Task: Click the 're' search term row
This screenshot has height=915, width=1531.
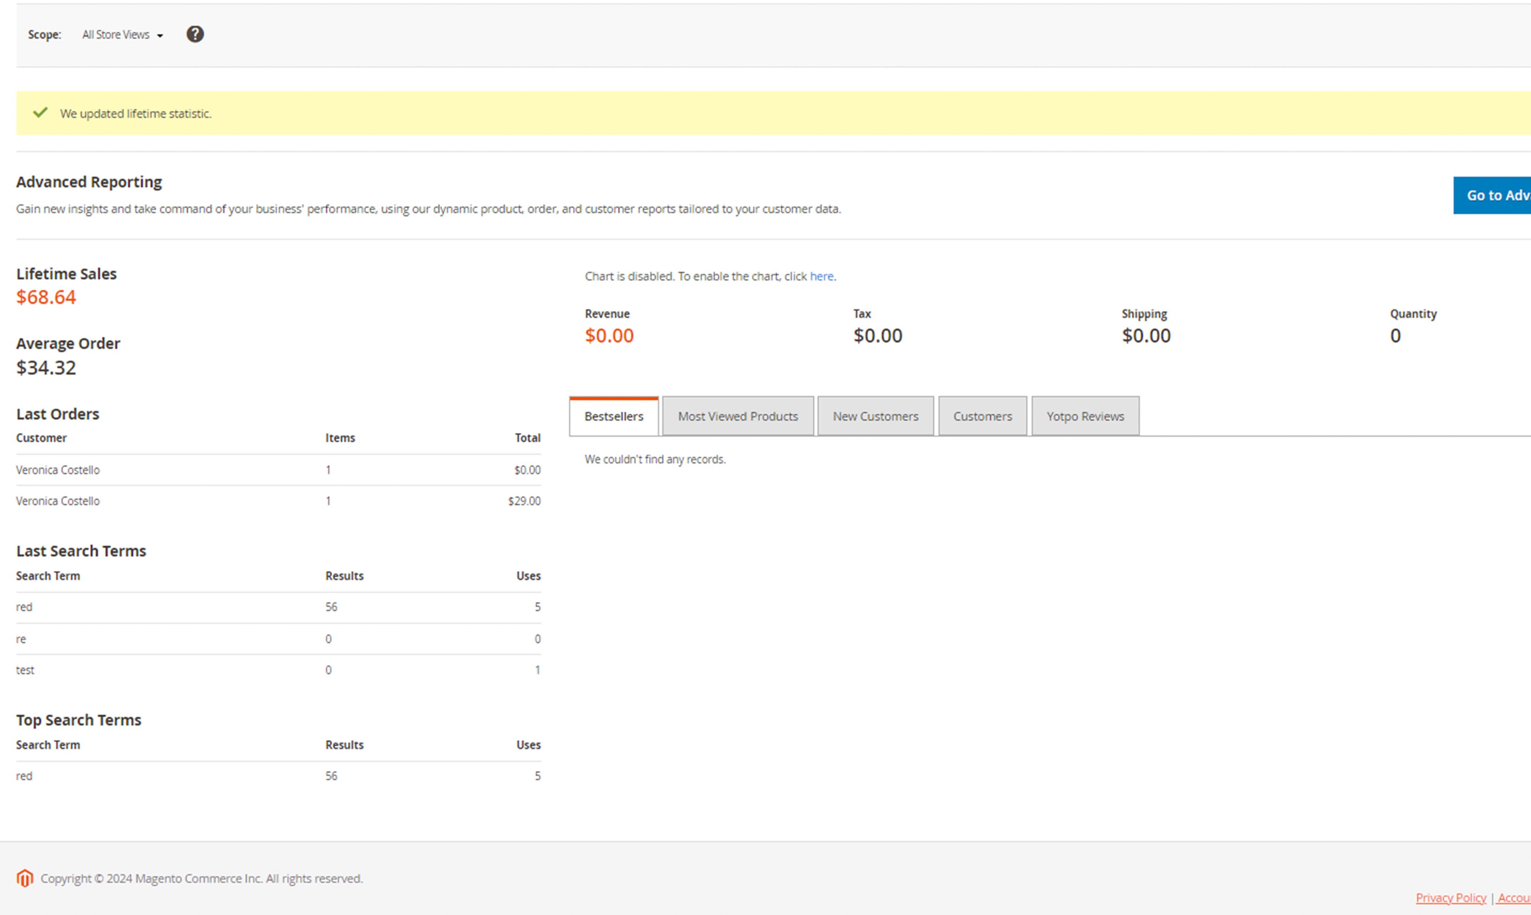Action: pyautogui.click(x=278, y=639)
